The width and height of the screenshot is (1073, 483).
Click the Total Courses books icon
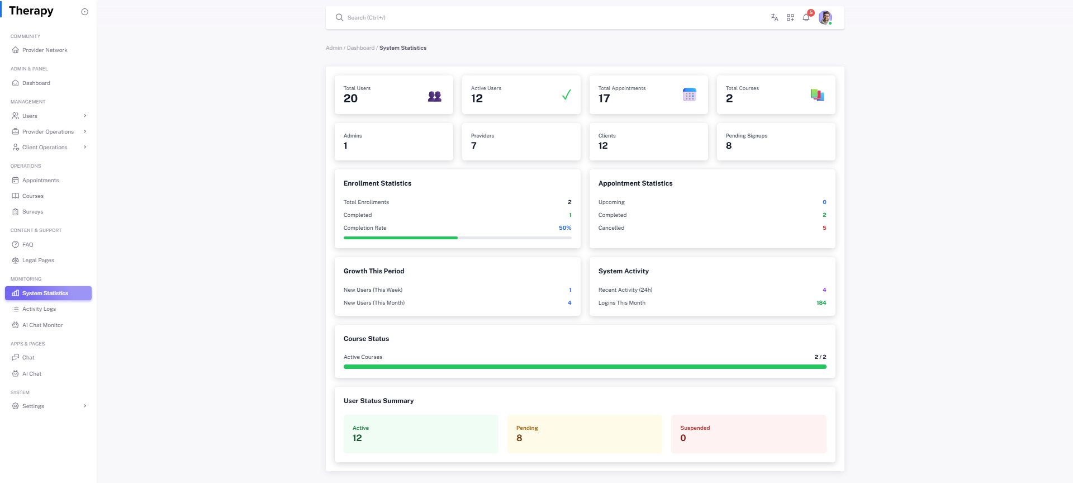click(817, 95)
